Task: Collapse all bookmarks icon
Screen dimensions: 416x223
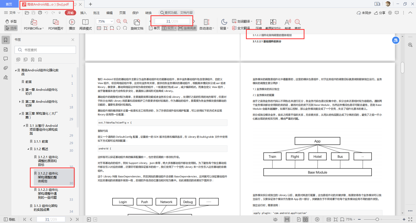Action: tap(25, 60)
